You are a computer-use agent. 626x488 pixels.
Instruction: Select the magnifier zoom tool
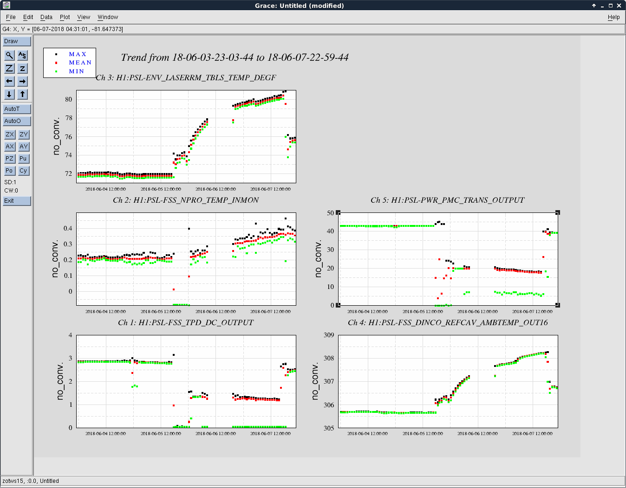point(9,55)
